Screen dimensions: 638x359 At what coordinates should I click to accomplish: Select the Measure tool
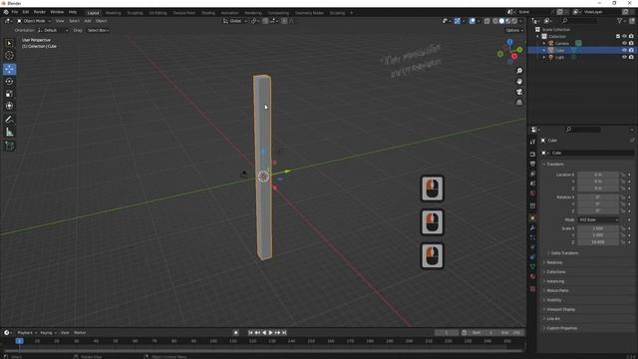click(x=9, y=132)
